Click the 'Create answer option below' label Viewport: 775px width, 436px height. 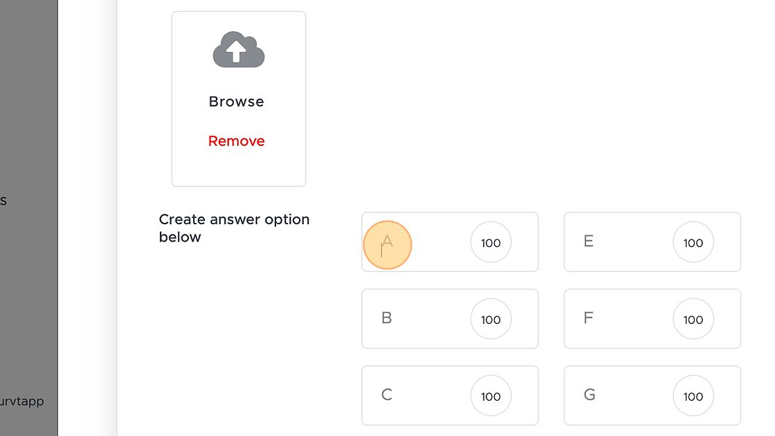click(x=234, y=228)
